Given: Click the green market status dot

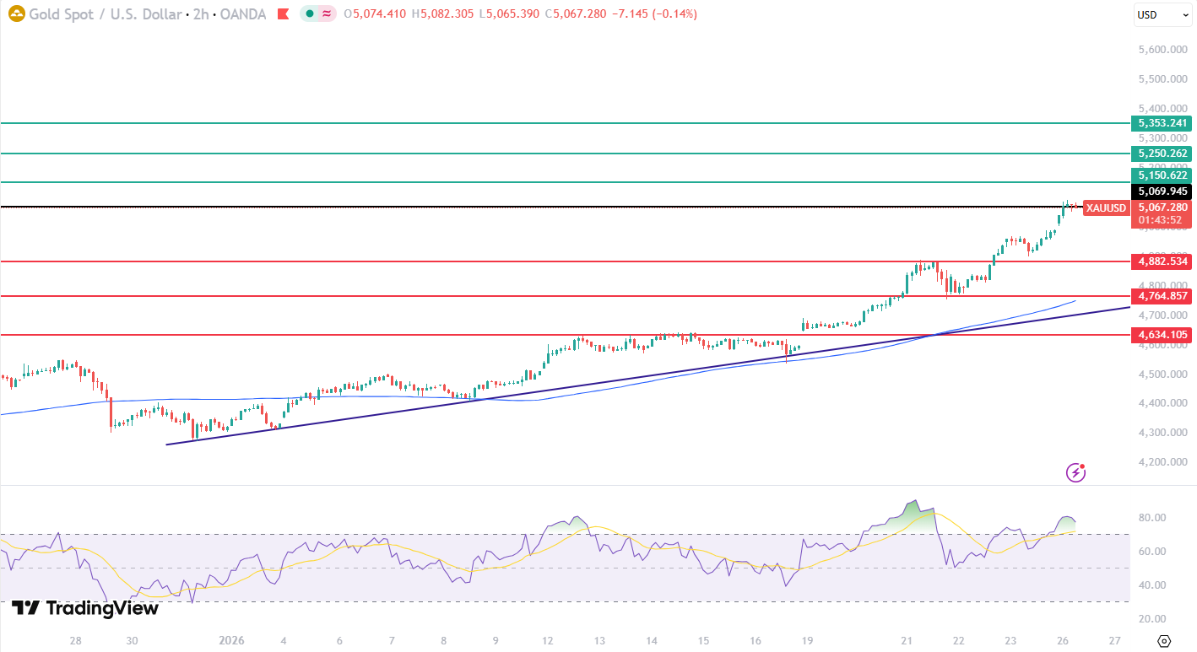Looking at the screenshot, I should coord(311,14).
